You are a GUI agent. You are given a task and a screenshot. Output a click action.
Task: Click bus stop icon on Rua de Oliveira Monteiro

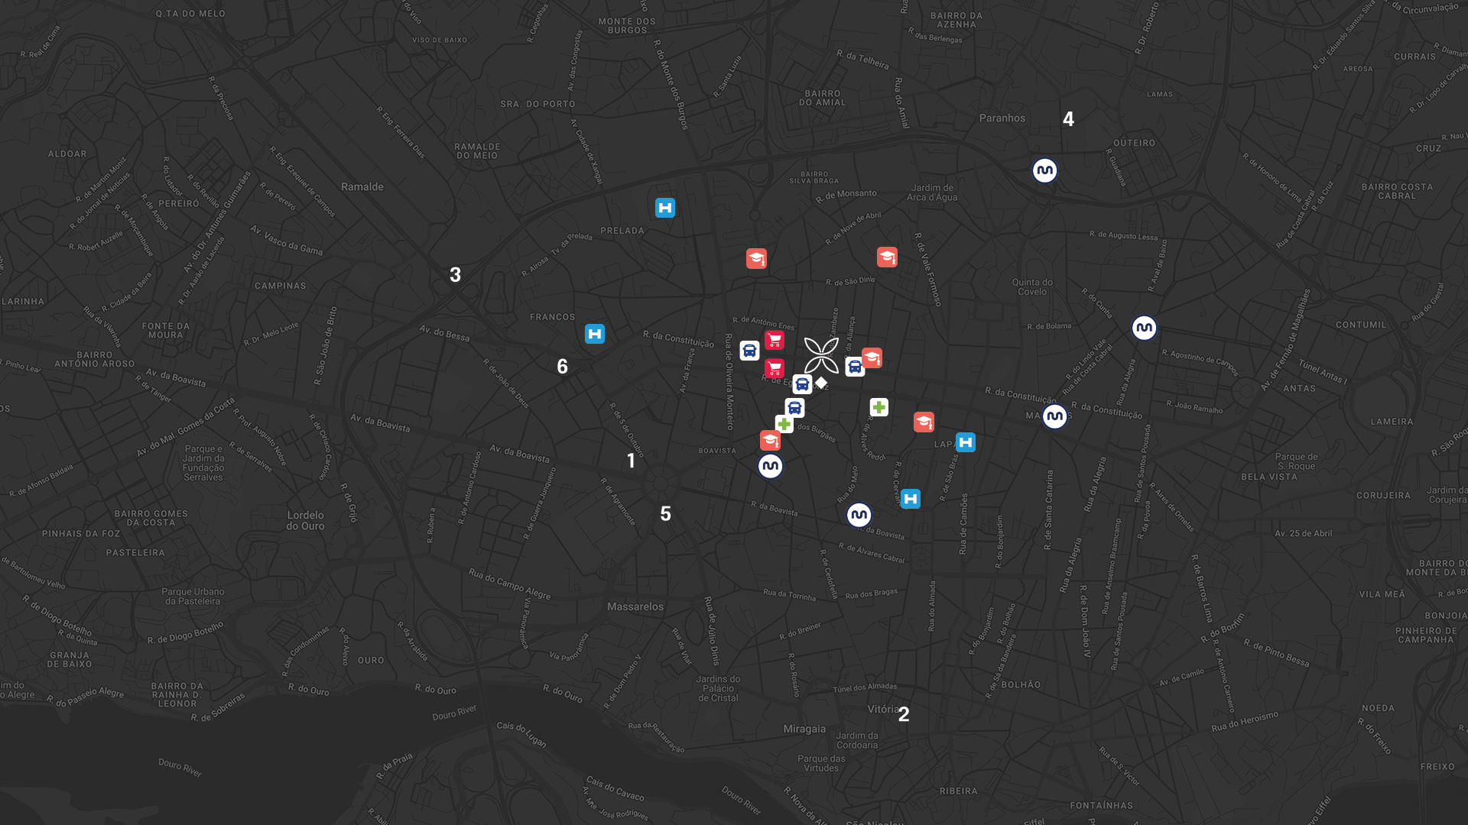pos(749,351)
